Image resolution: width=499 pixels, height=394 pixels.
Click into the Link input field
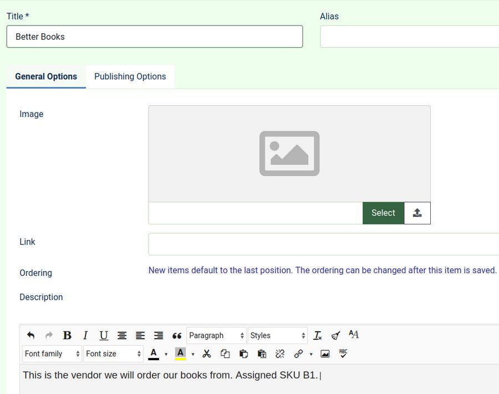pyautogui.click(x=323, y=244)
